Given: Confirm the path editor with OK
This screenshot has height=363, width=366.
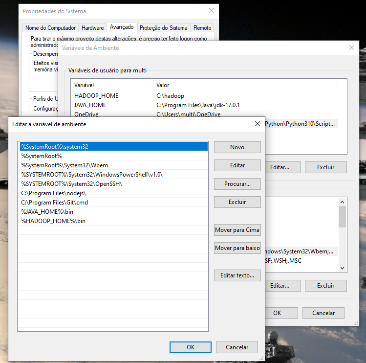Looking at the screenshot, I should tap(191, 347).
